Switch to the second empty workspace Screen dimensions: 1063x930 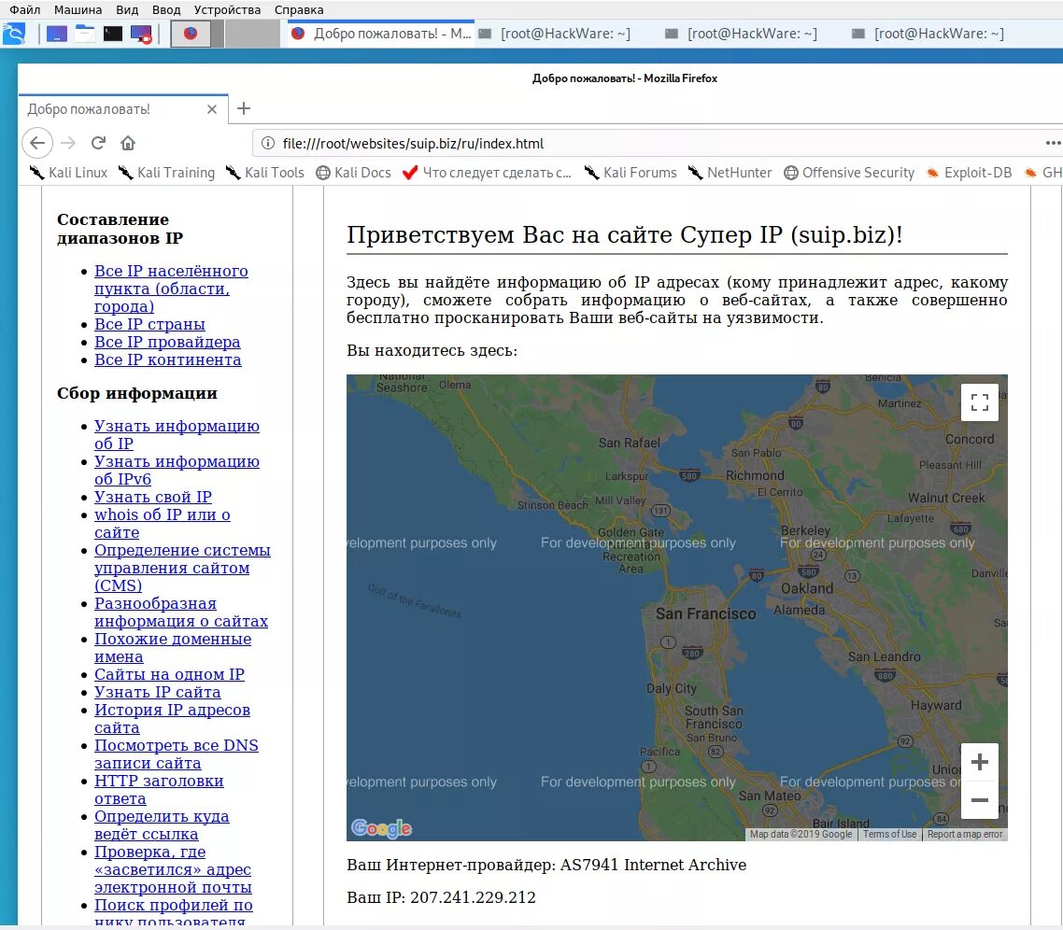(252, 34)
